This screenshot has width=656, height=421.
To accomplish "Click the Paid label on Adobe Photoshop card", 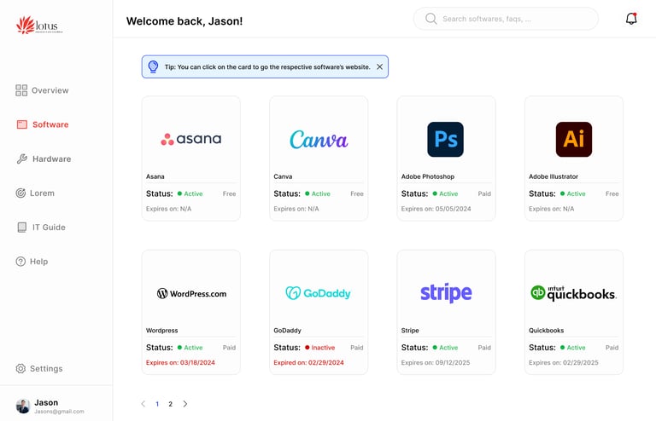I will (484, 193).
